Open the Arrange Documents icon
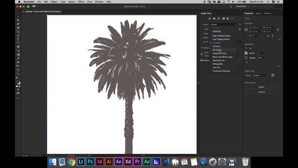 tap(34, 6)
